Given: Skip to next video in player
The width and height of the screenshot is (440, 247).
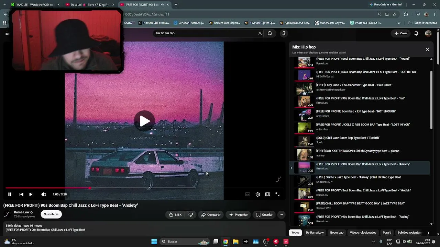Looking at the screenshot, I should point(31,195).
